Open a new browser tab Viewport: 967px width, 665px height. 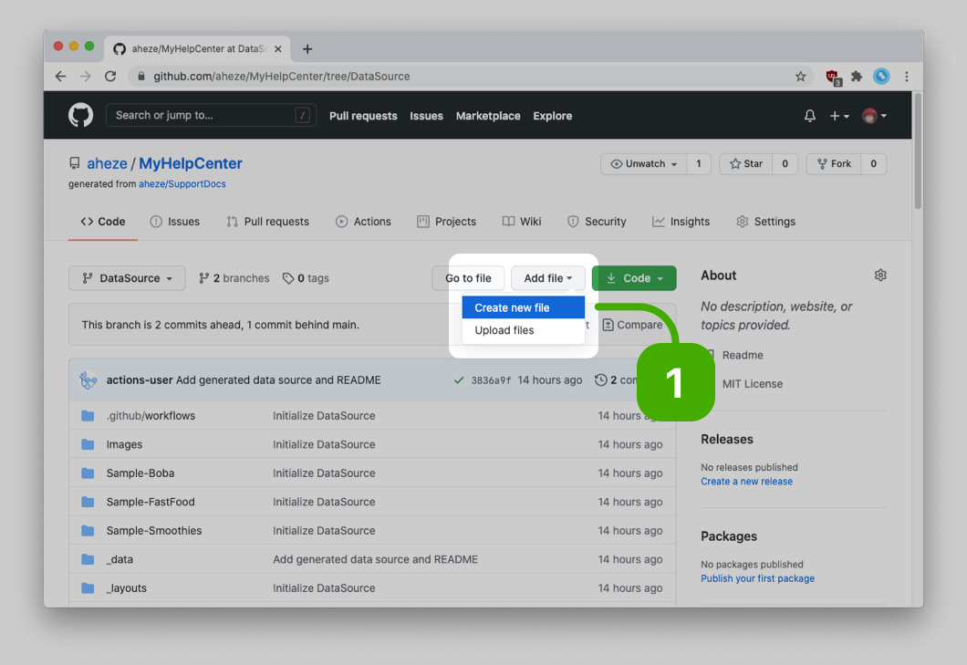307,49
